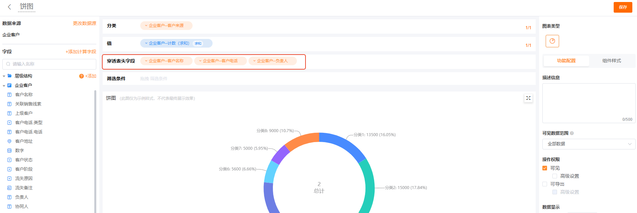The width and height of the screenshot is (637, 213).
Task: Click the 更改数据源 link
Action: click(x=84, y=23)
